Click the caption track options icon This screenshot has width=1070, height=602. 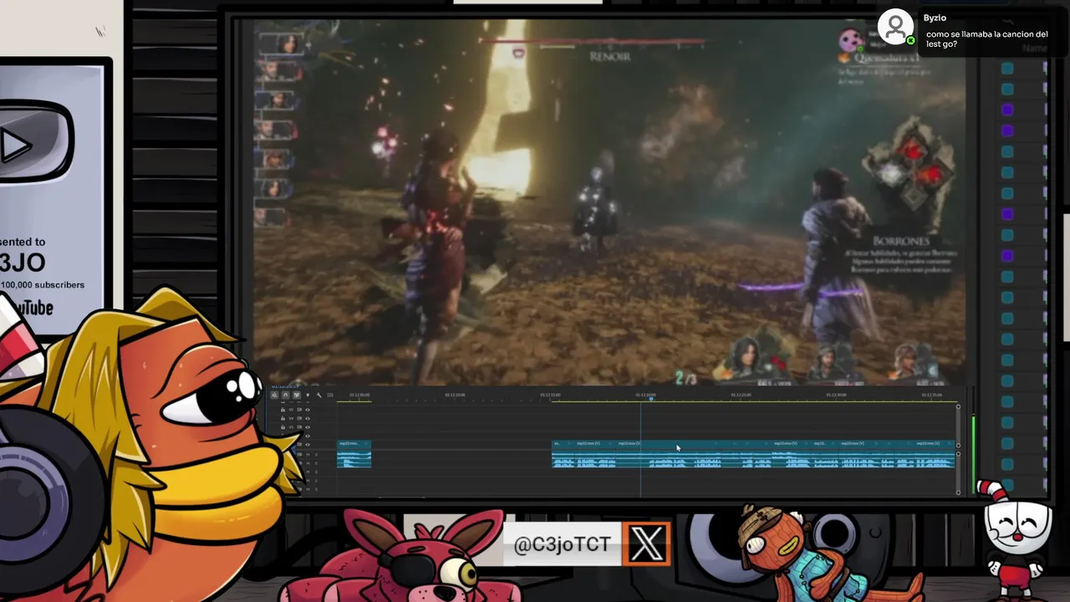330,395
